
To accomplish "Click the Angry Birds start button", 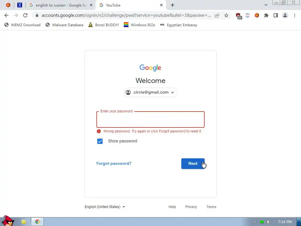I will click(8, 221).
